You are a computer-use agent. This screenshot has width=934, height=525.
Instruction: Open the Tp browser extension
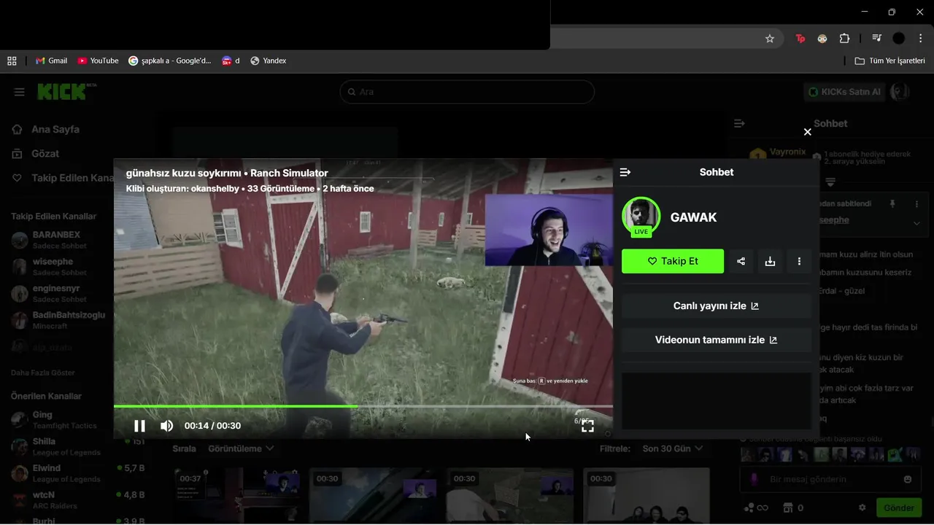click(x=800, y=39)
